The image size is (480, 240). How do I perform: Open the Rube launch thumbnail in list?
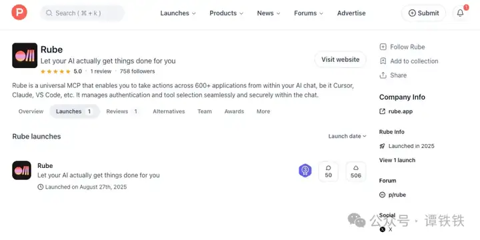coord(22,170)
